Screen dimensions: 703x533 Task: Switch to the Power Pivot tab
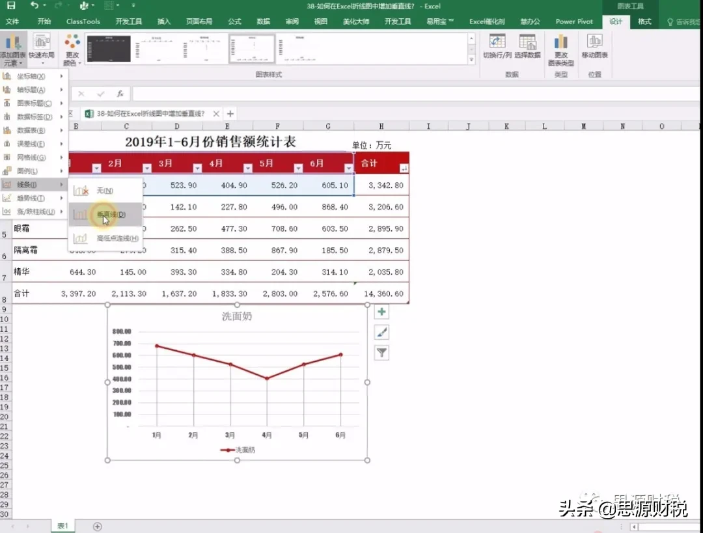574,21
